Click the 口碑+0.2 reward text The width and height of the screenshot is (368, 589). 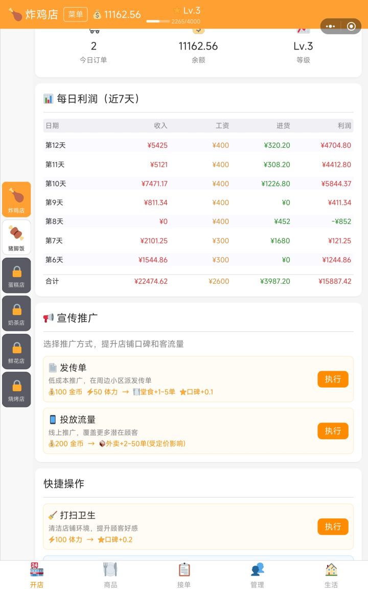(115, 540)
